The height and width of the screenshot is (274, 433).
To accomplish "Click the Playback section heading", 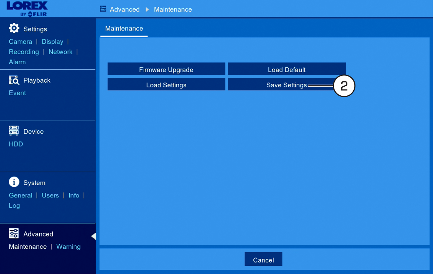I will [x=37, y=80].
